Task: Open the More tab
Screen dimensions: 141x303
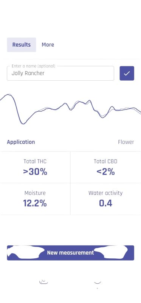Action: tap(48, 45)
